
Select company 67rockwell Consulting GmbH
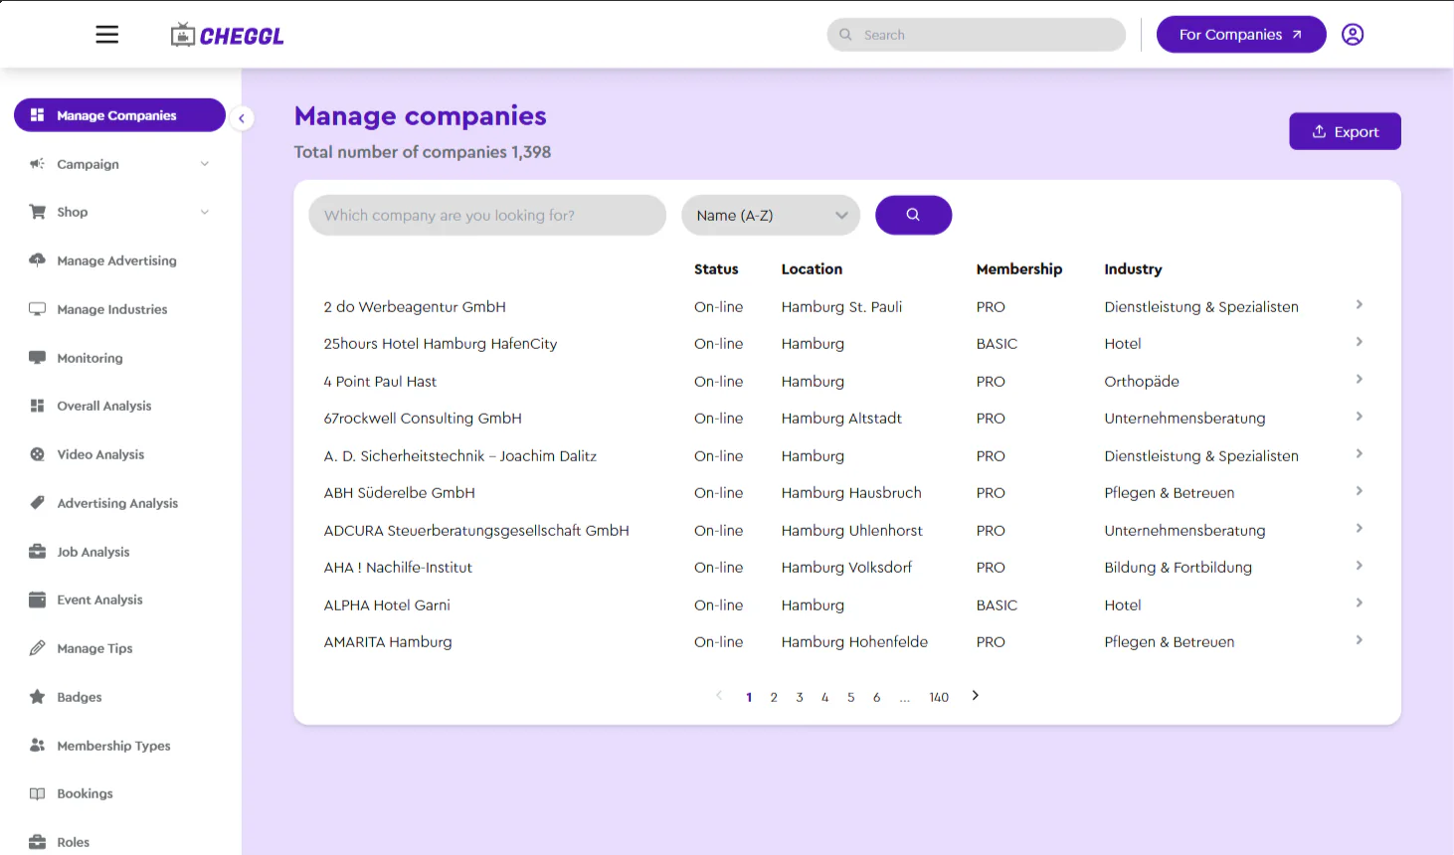click(x=423, y=419)
